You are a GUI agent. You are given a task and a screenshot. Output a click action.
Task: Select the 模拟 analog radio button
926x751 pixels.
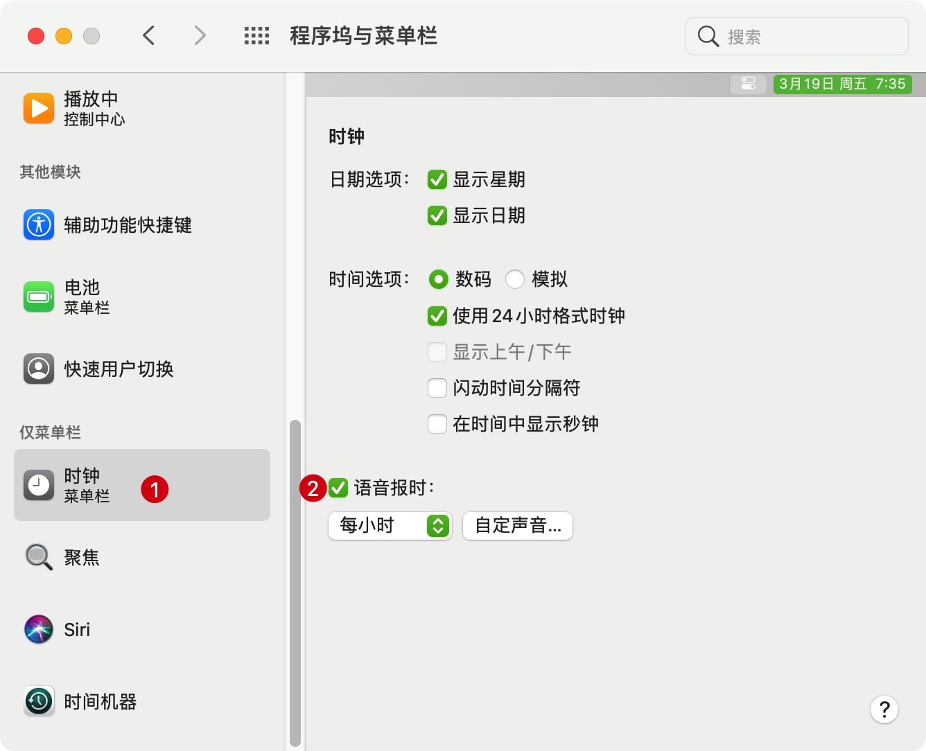(515, 279)
